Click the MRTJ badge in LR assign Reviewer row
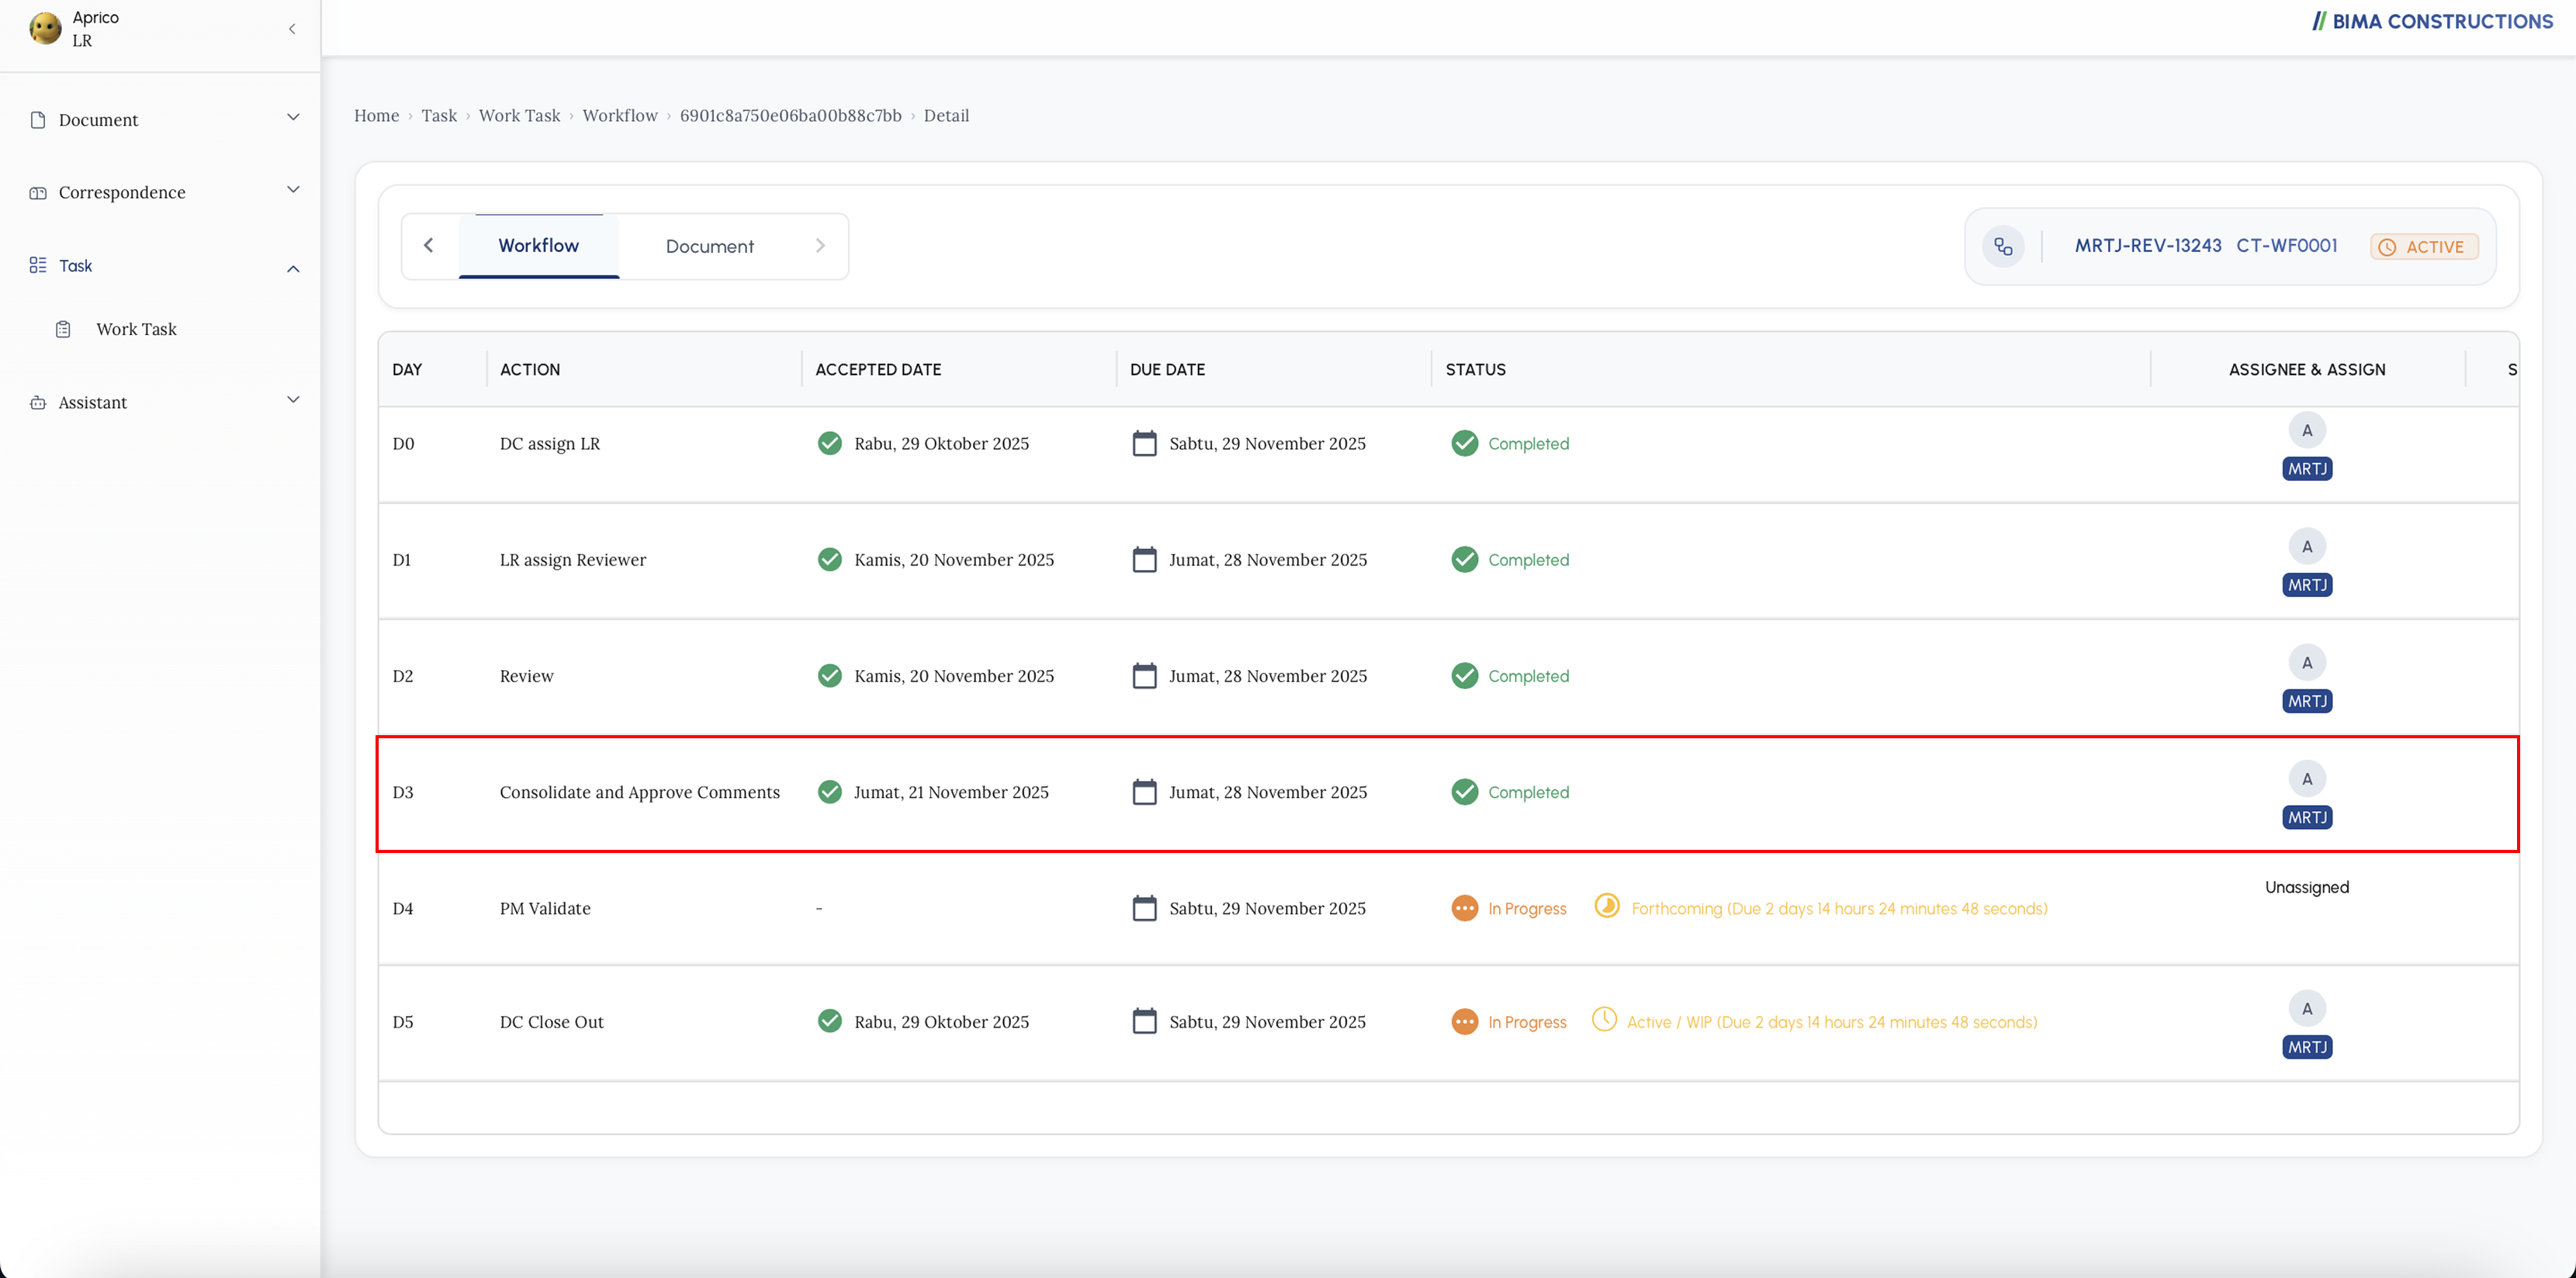2576x1278 pixels. (x=2307, y=585)
